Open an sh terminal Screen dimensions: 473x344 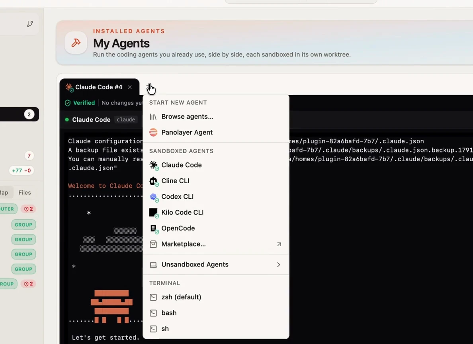216,328
